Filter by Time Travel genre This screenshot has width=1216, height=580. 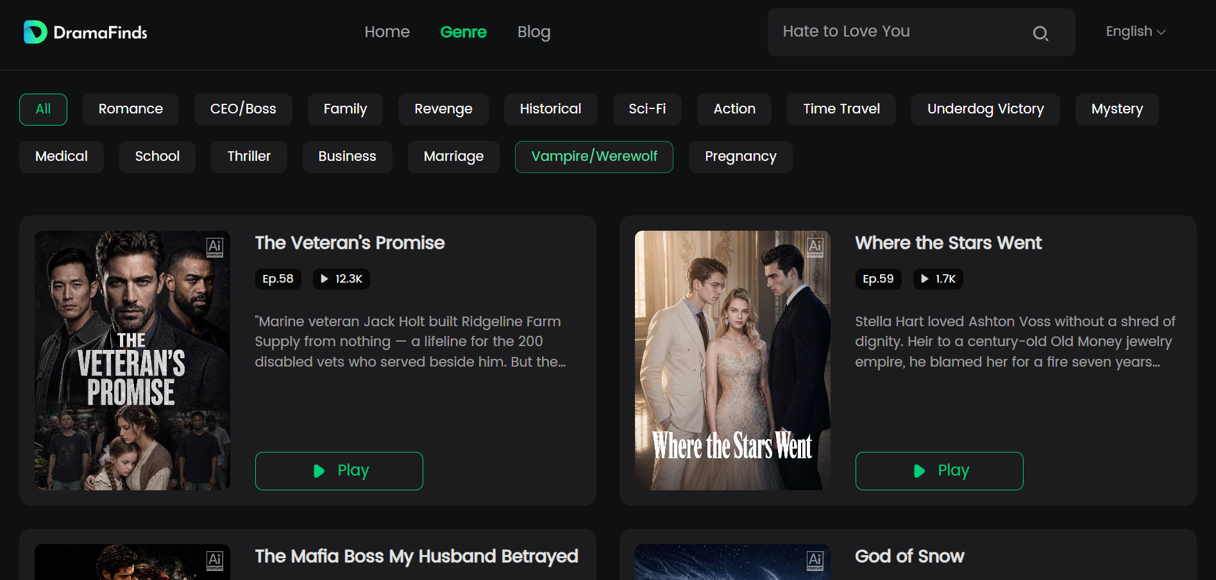pyautogui.click(x=841, y=110)
